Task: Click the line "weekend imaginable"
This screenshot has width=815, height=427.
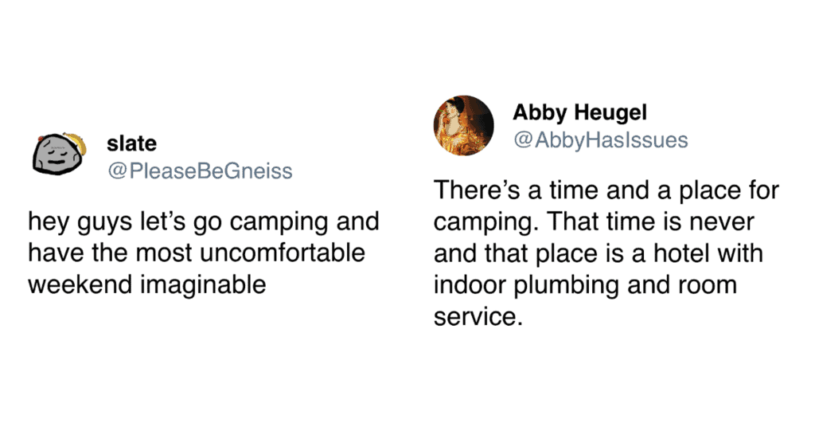Action: (x=146, y=284)
